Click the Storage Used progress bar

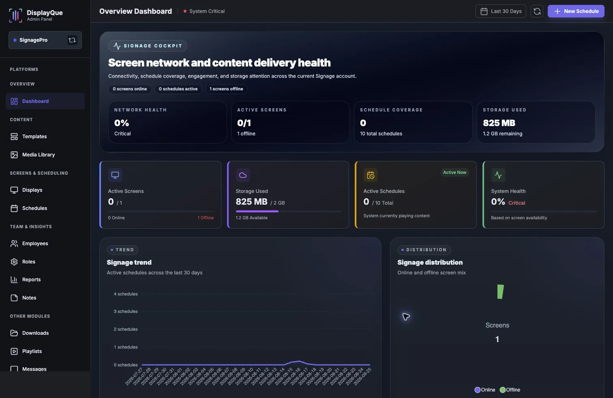point(289,211)
